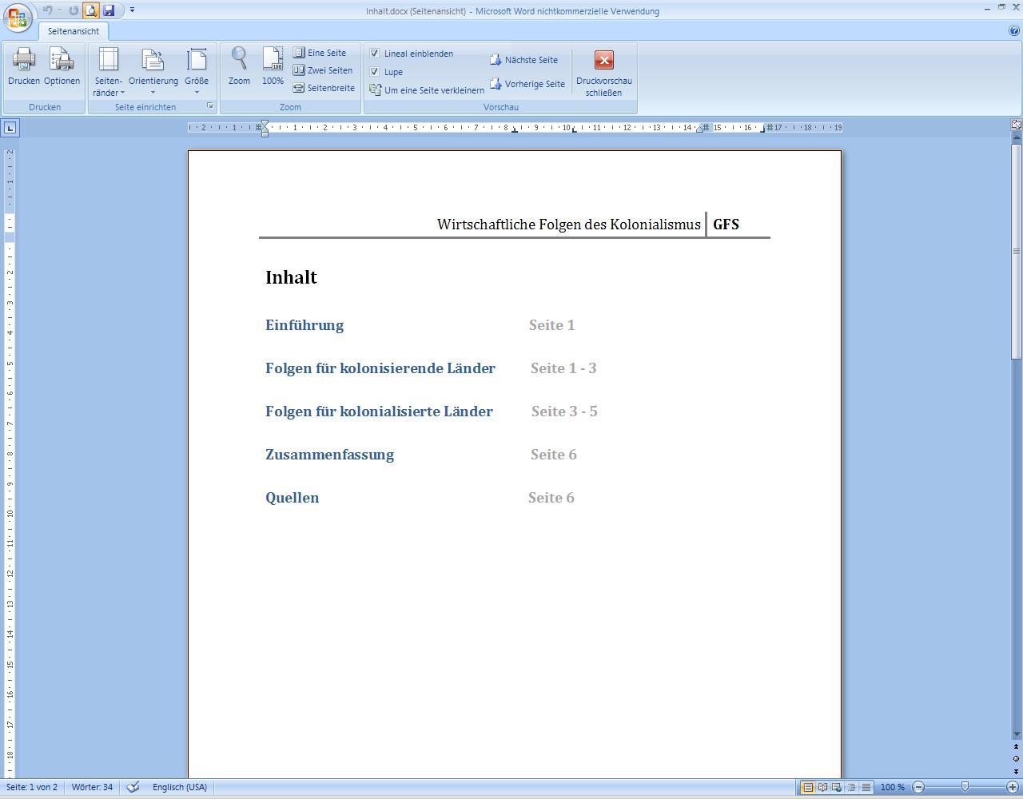
Task: Open Seite einrichten dialog launcher
Action: pos(210,106)
